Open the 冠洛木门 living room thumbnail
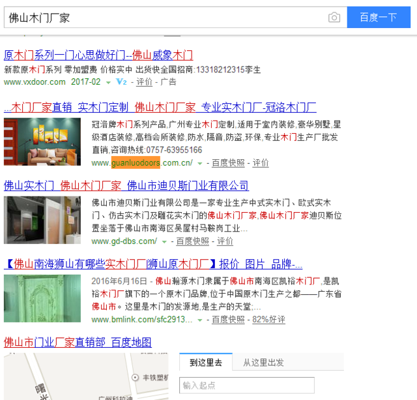This screenshot has height=400, width=417. point(42,142)
